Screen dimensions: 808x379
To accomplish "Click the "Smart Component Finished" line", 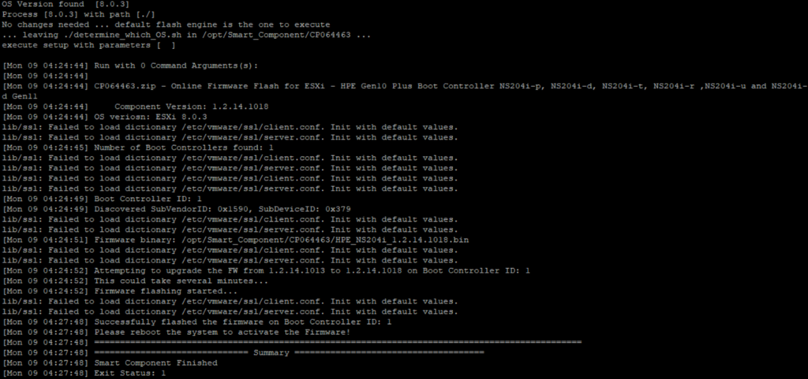I will [156, 362].
